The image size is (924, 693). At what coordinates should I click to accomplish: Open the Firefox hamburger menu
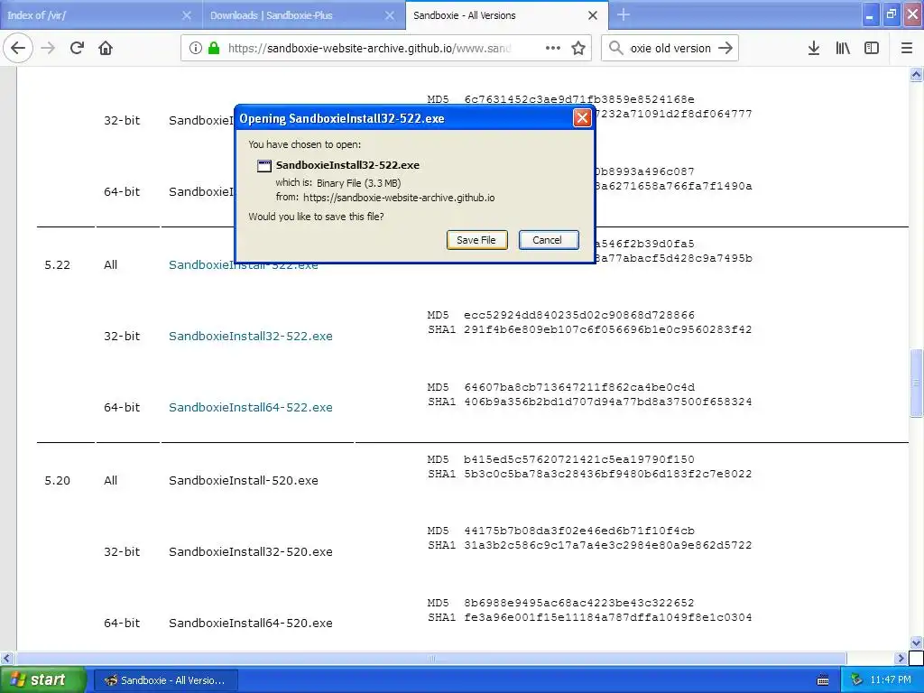pyautogui.click(x=907, y=48)
